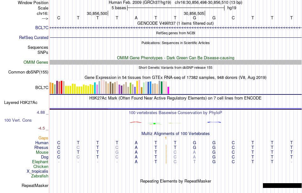This screenshot has width=302, height=193.
Task: Click Repeating Elements by RepeatMasker title
Action: pos(175,181)
